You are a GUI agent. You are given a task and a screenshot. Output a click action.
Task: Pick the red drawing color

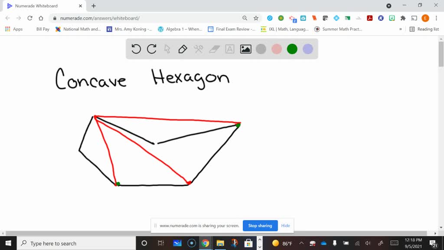[x=277, y=49]
